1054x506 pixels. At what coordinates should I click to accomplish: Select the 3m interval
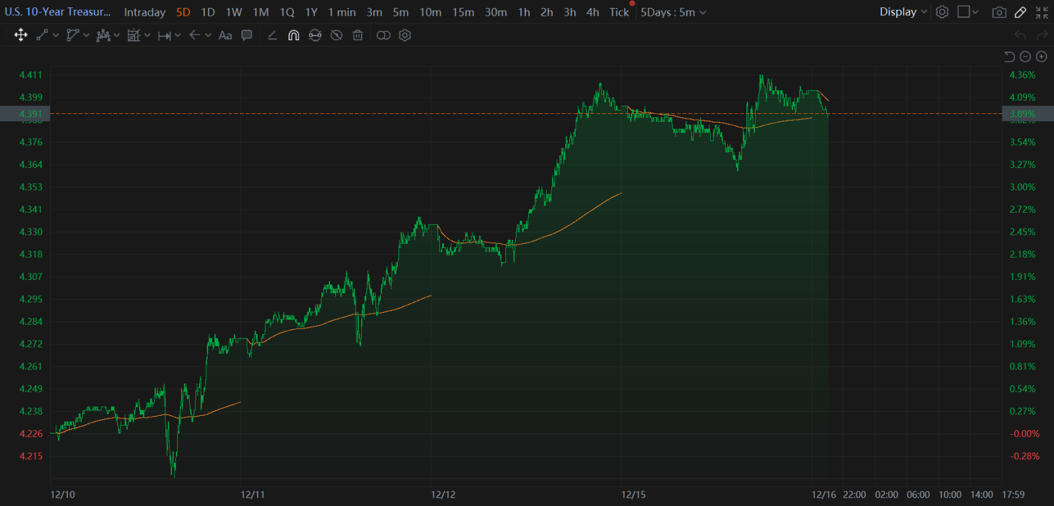tap(374, 12)
